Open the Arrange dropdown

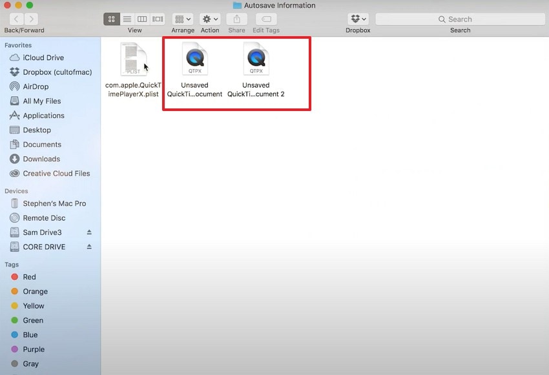(183, 19)
